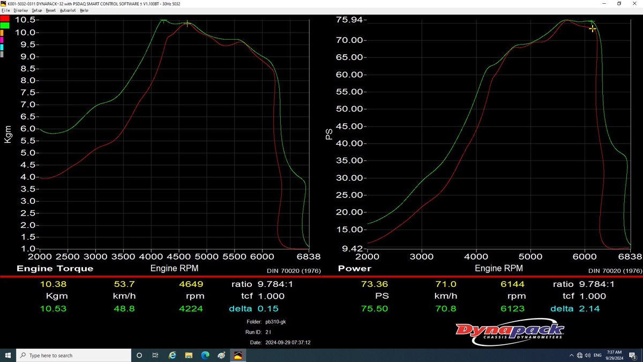Screen dimensions: 643x362
Task: Open the Reset menu
Action: [x=50, y=10]
